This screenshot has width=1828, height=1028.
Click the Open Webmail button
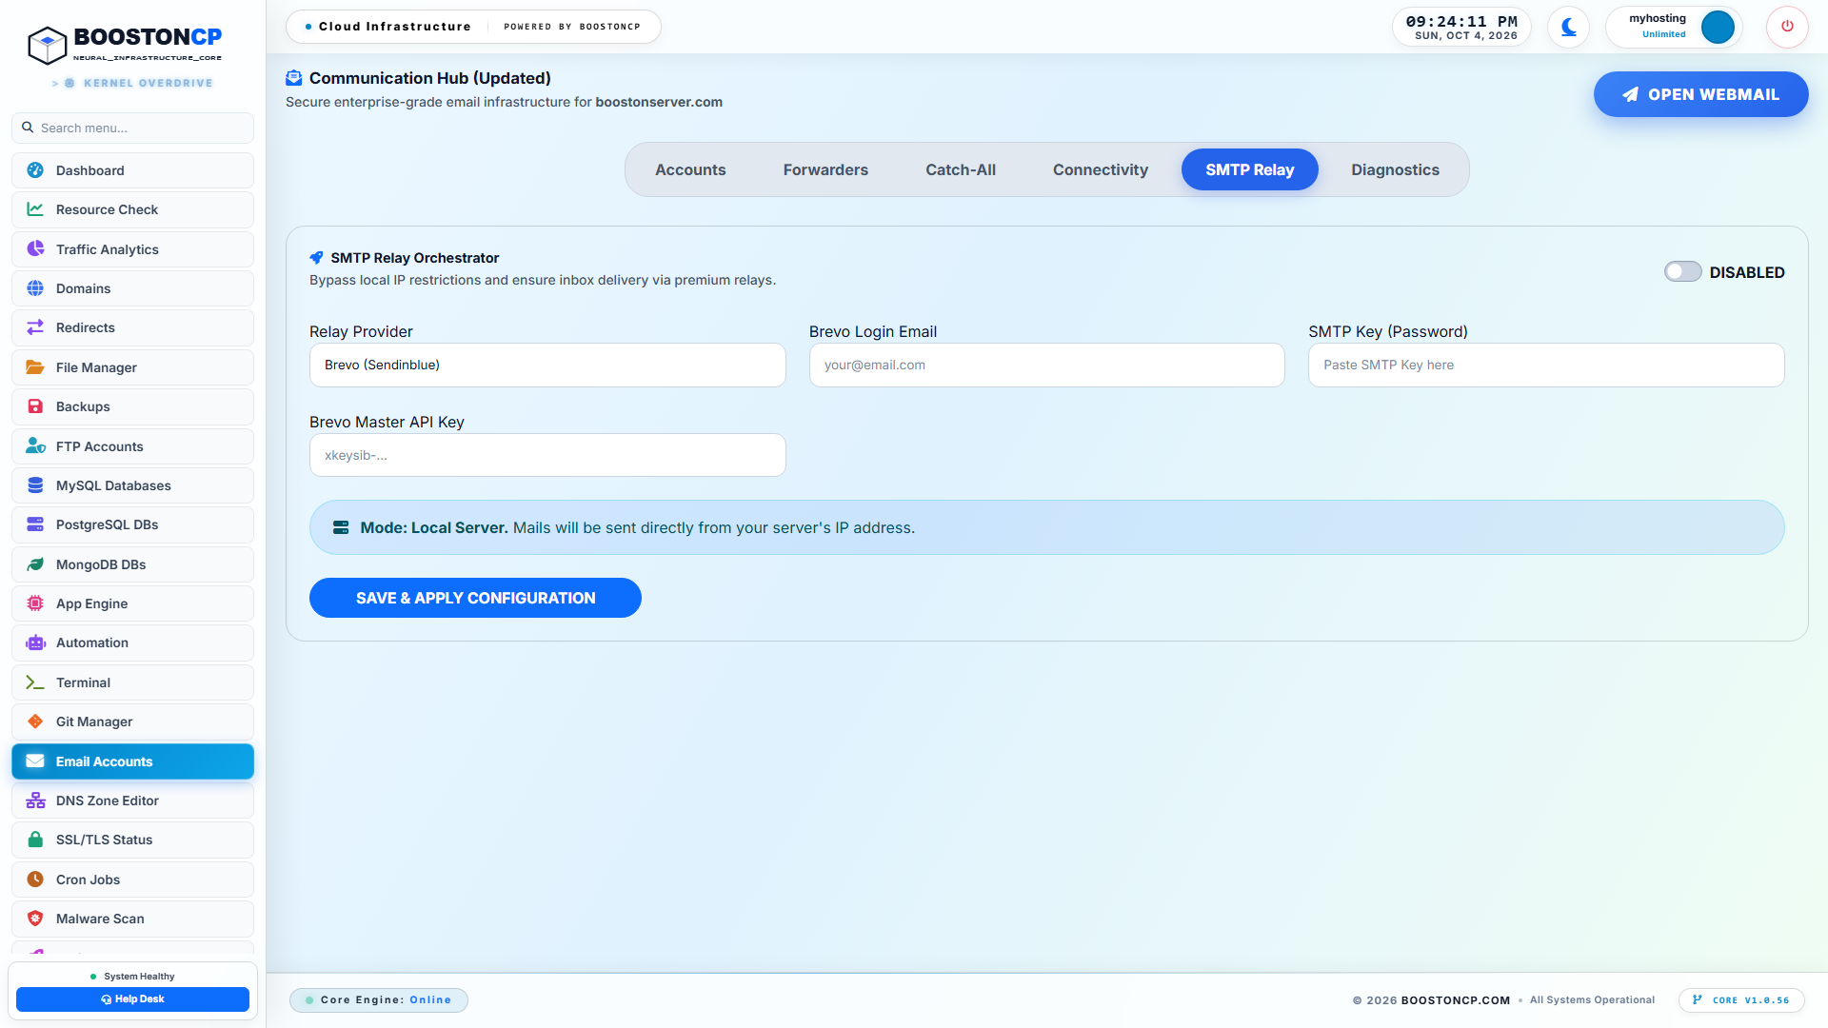tap(1700, 94)
